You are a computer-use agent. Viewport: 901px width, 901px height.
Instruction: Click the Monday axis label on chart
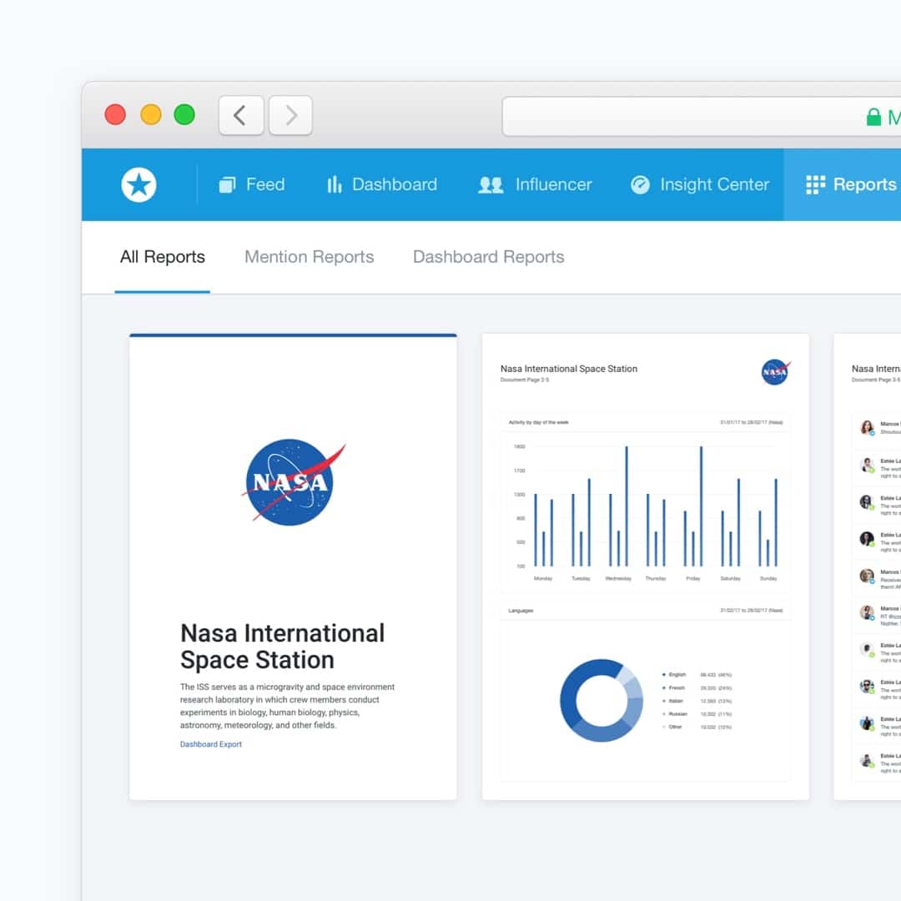click(x=543, y=579)
